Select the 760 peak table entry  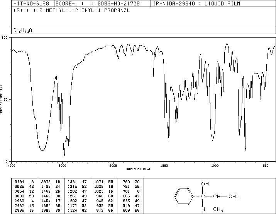coord(131,181)
